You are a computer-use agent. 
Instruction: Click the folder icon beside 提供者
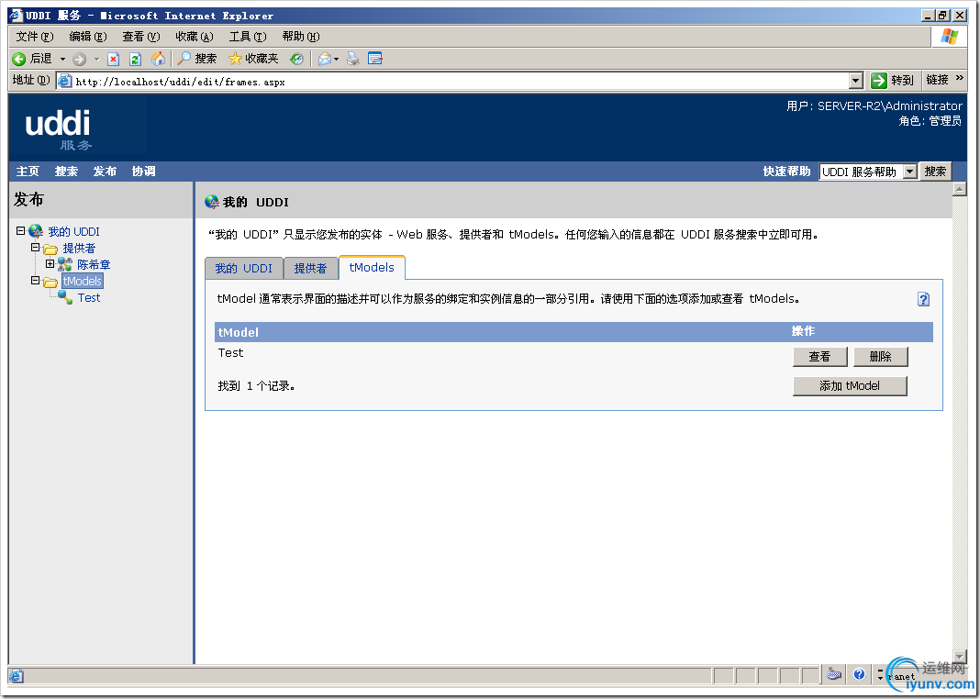(x=50, y=249)
